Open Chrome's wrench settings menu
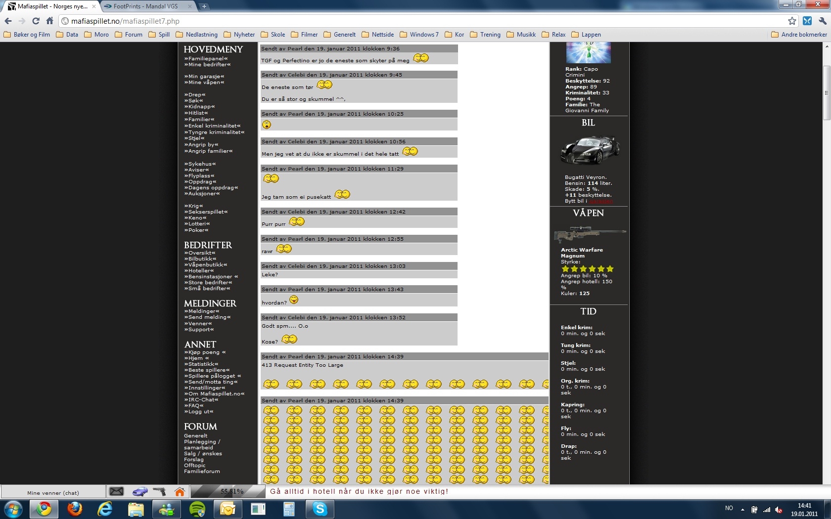This screenshot has height=519, width=831. tap(822, 21)
